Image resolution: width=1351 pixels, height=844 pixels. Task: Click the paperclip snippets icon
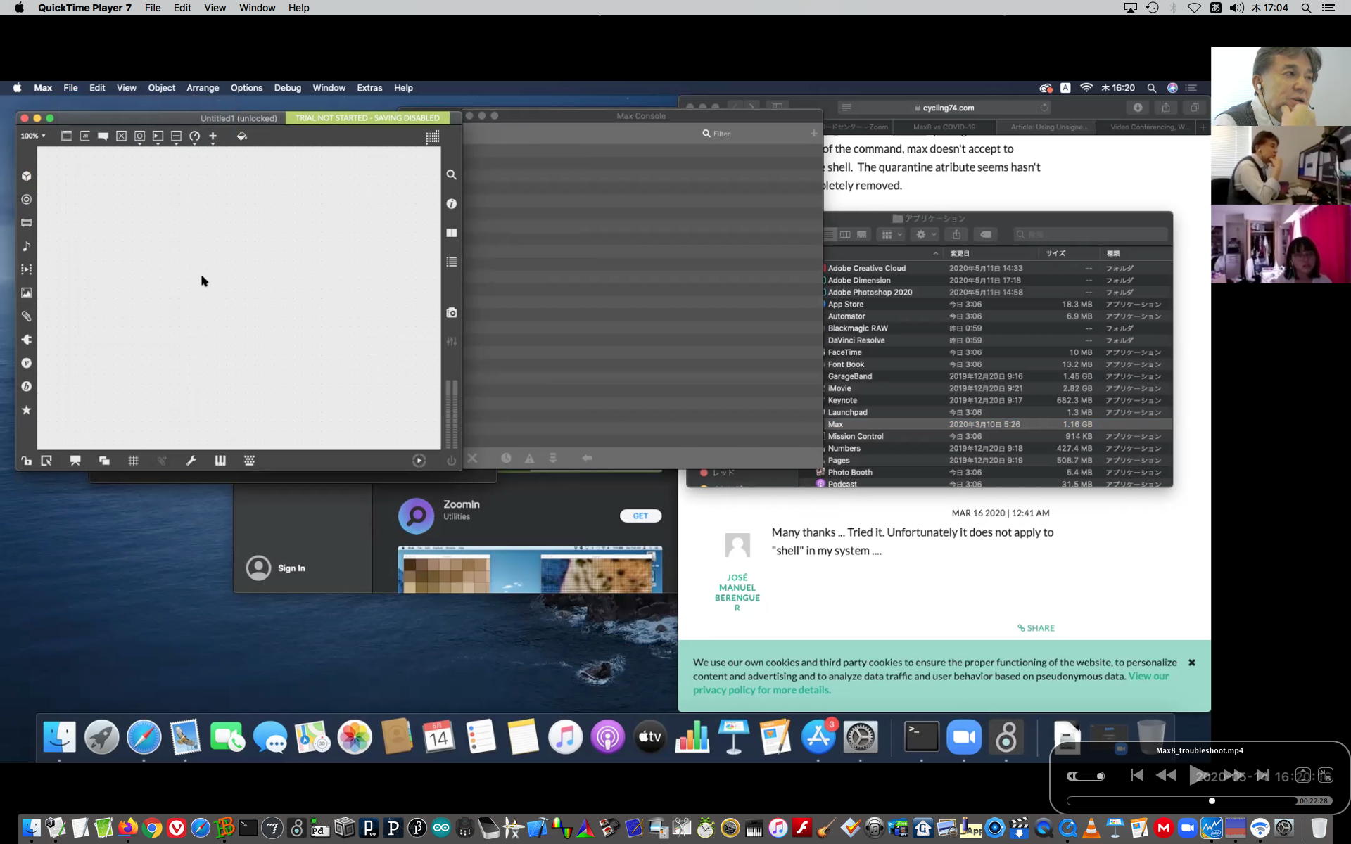click(27, 316)
